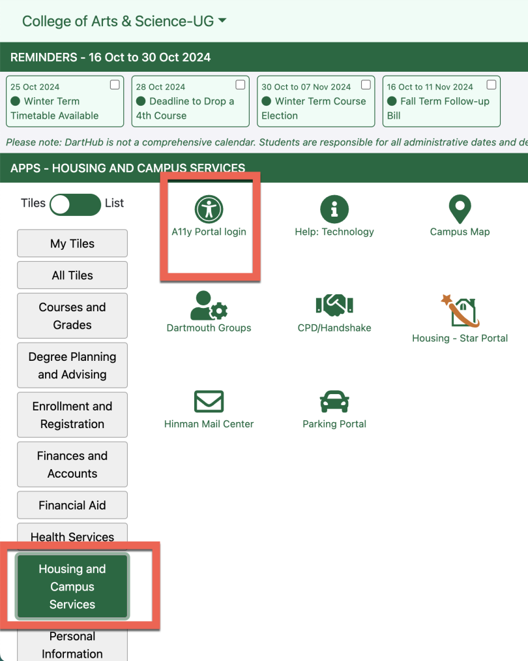Open the Housing - Star Portal house icon
Viewport: 528px width, 661px height.
460,311
